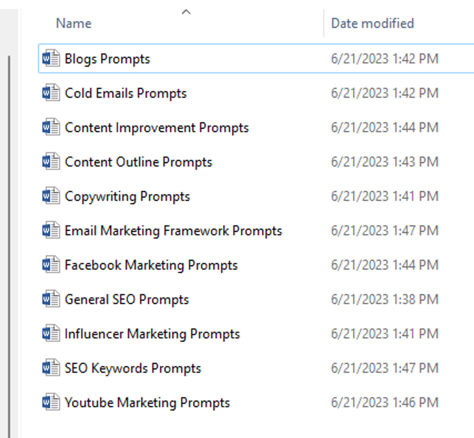
Task: Click the Youtube Marketing Prompts Word icon
Action: click(x=51, y=402)
